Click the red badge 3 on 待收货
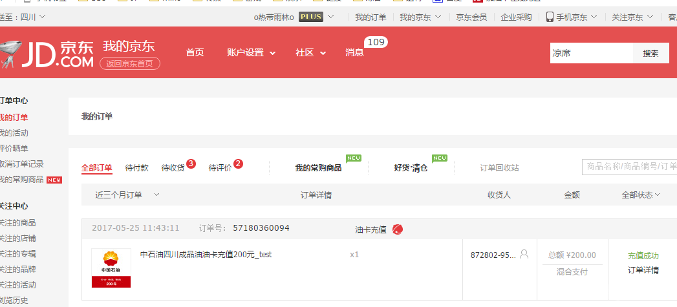The image size is (677, 307). click(191, 164)
